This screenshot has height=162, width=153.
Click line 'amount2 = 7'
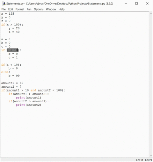point(11,87)
